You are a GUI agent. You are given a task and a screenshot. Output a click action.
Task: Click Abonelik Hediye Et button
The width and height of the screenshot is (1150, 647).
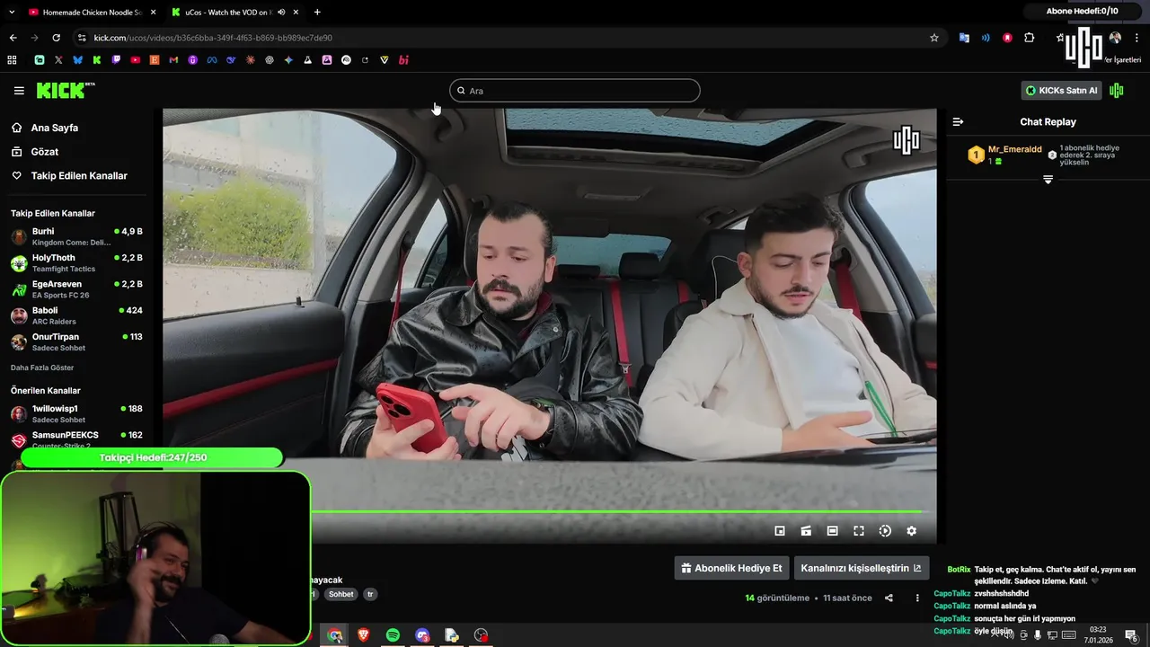click(731, 568)
